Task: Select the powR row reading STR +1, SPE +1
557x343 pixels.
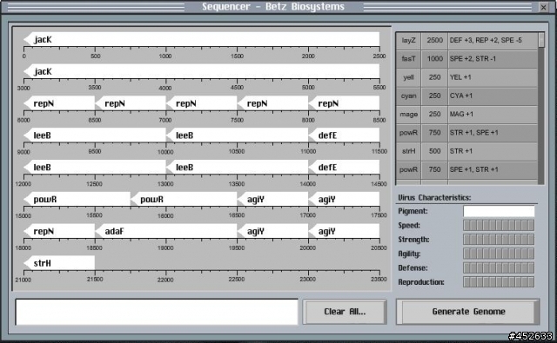Action: click(x=466, y=133)
